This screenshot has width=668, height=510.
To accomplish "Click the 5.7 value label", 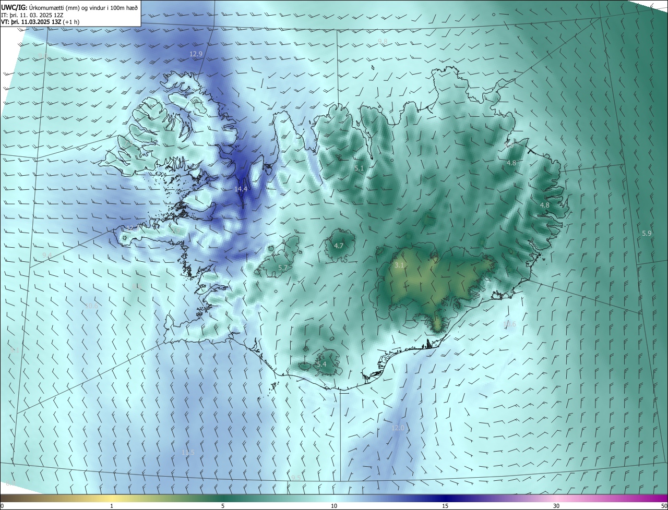I will click(283, 268).
